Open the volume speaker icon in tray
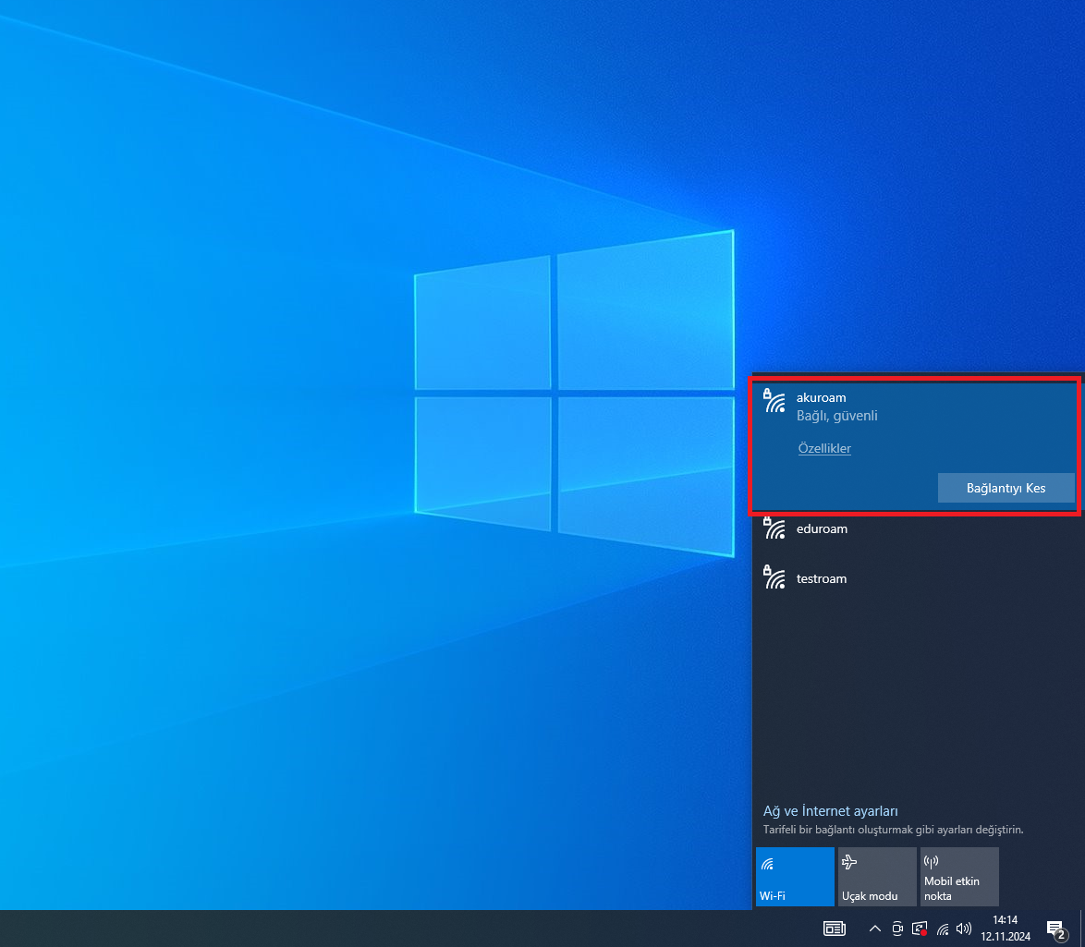1085x947 pixels. coord(964,929)
